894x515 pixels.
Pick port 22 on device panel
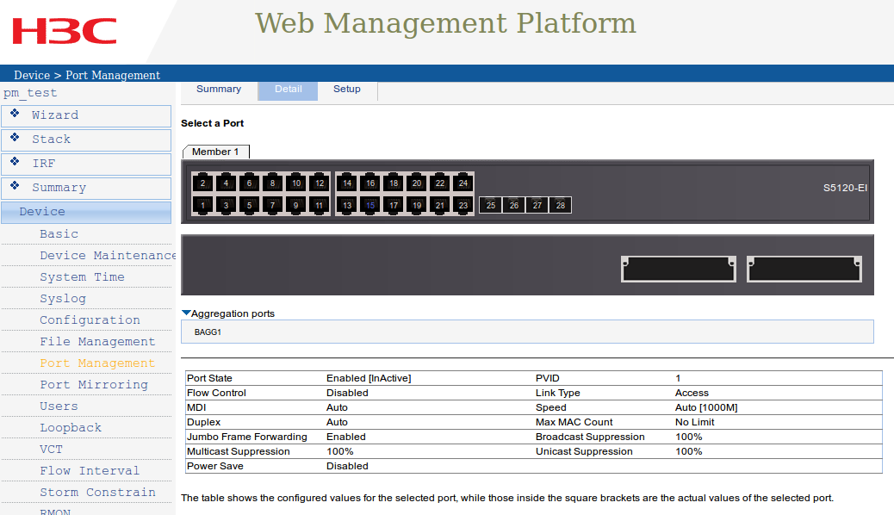440,183
